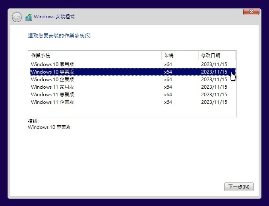Viewport: 269px width, 206px height.
Task: Select Windows 11 專業版 row
Action: pos(133,94)
